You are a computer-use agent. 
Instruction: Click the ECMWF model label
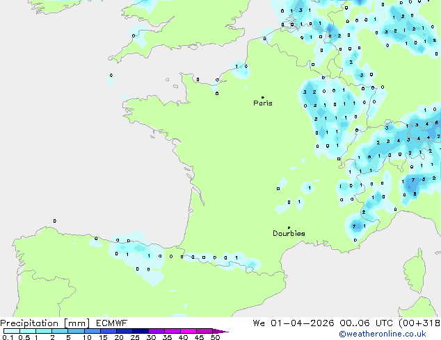point(112,323)
